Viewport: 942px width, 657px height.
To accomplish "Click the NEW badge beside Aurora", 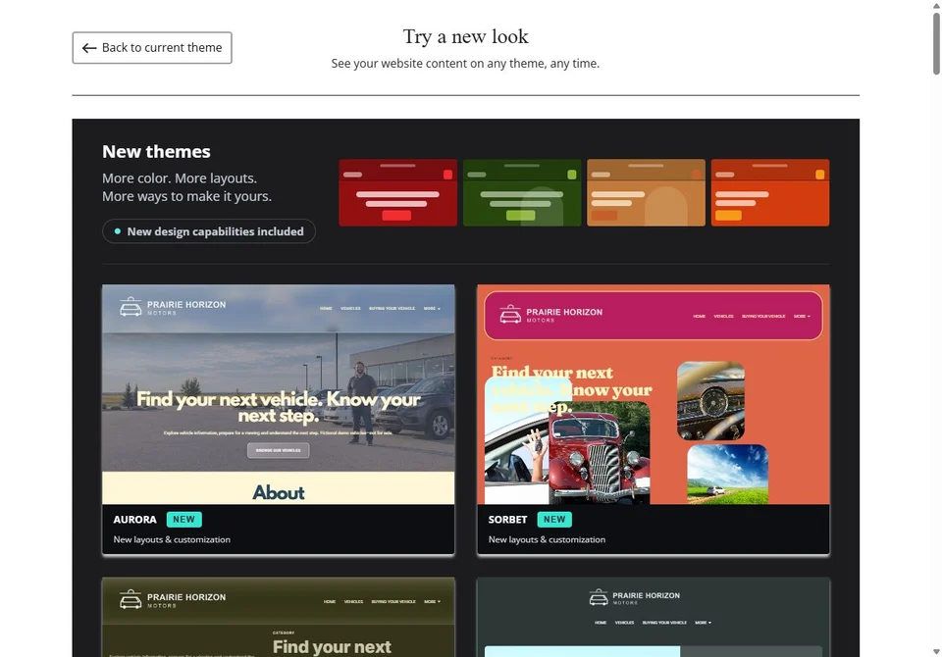I will coord(183,520).
